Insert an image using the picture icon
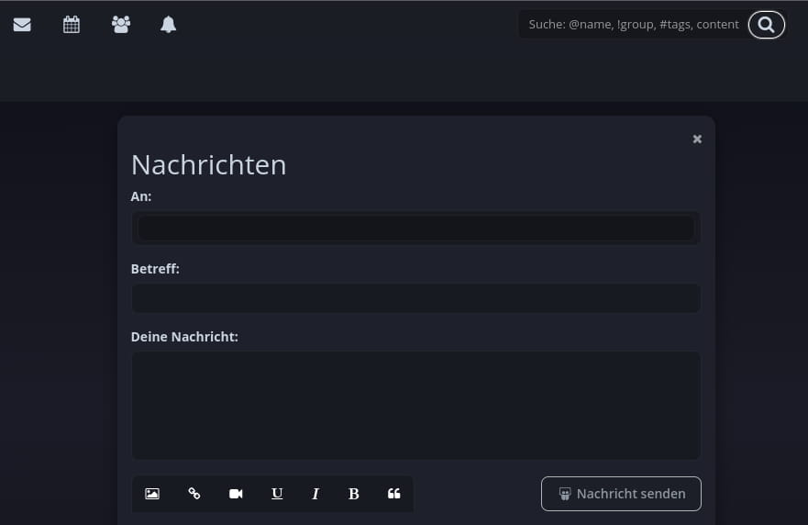 point(152,494)
